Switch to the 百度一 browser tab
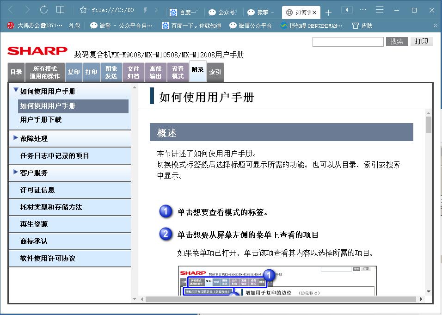This screenshot has width=442, height=315. tap(183, 12)
